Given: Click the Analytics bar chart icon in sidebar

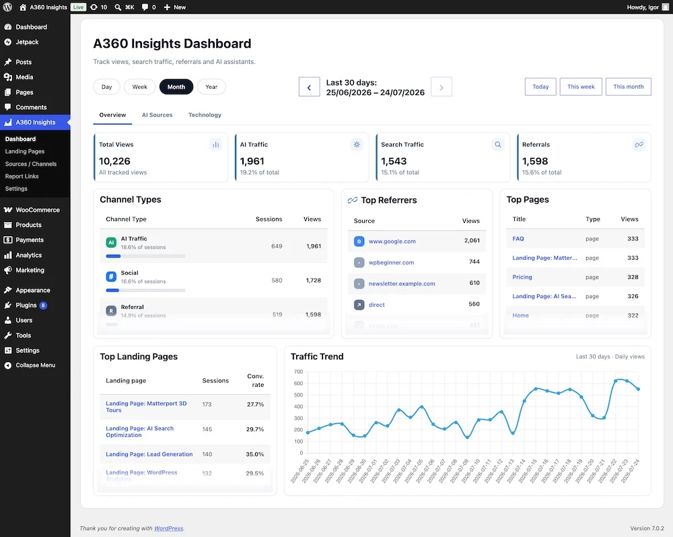Looking at the screenshot, I should (7, 254).
